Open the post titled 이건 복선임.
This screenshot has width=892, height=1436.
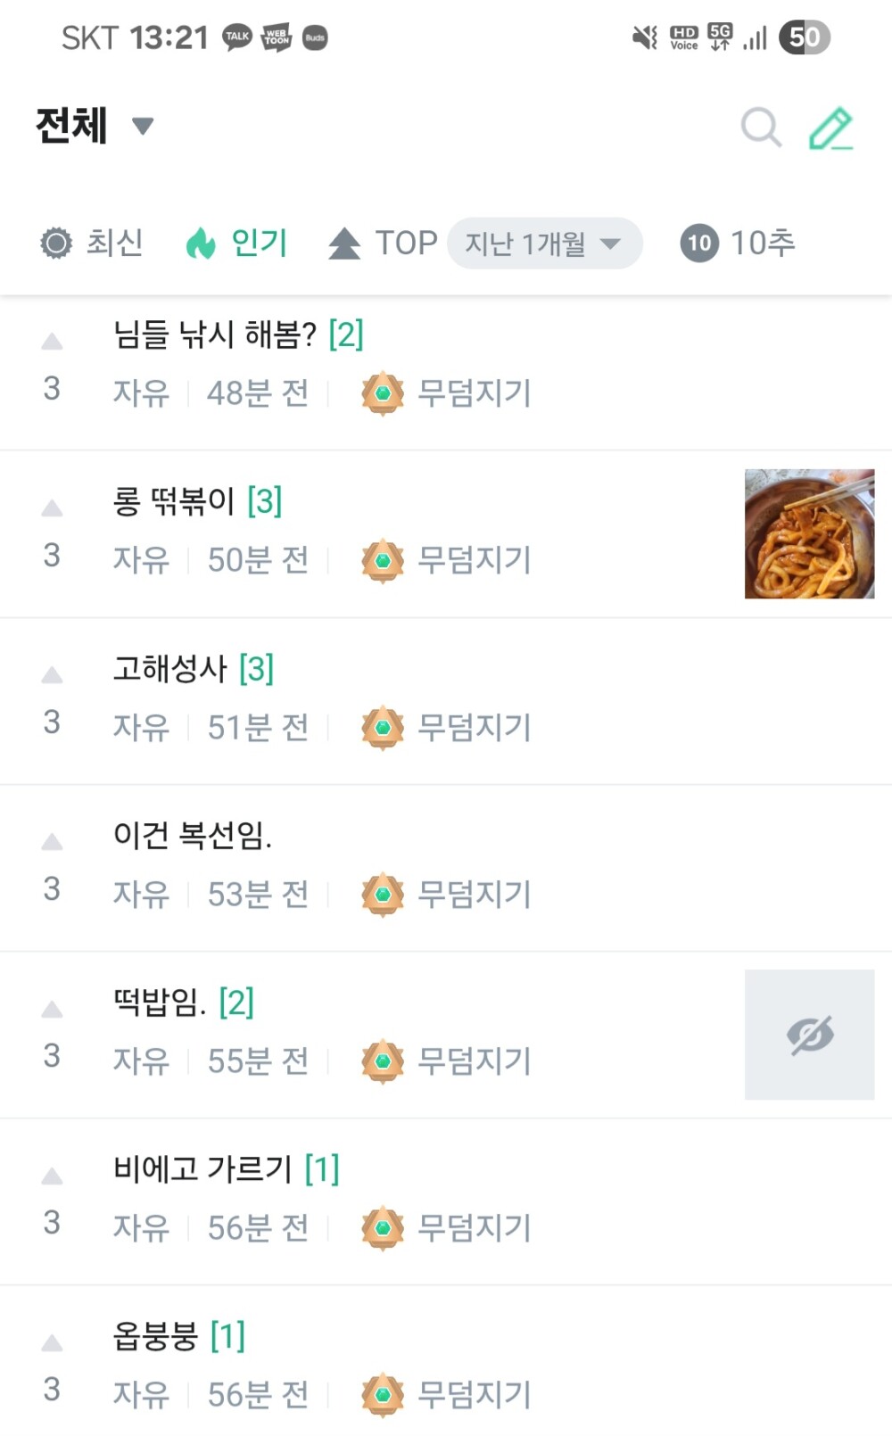pos(193,836)
